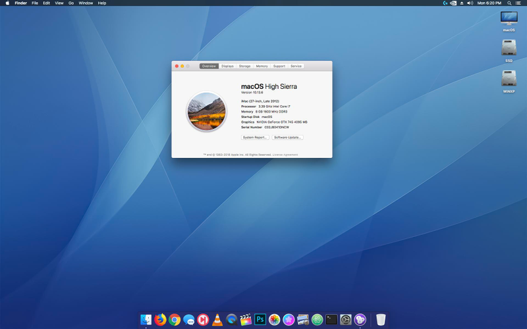Click the Logitech G menu bar icon

click(x=445, y=3)
